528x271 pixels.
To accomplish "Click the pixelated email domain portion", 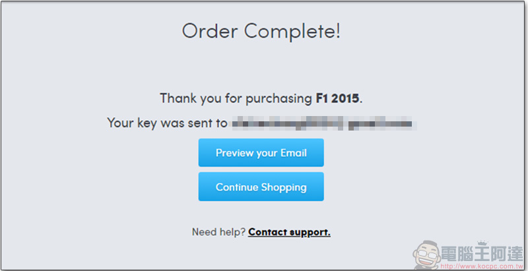I will coord(382,123).
